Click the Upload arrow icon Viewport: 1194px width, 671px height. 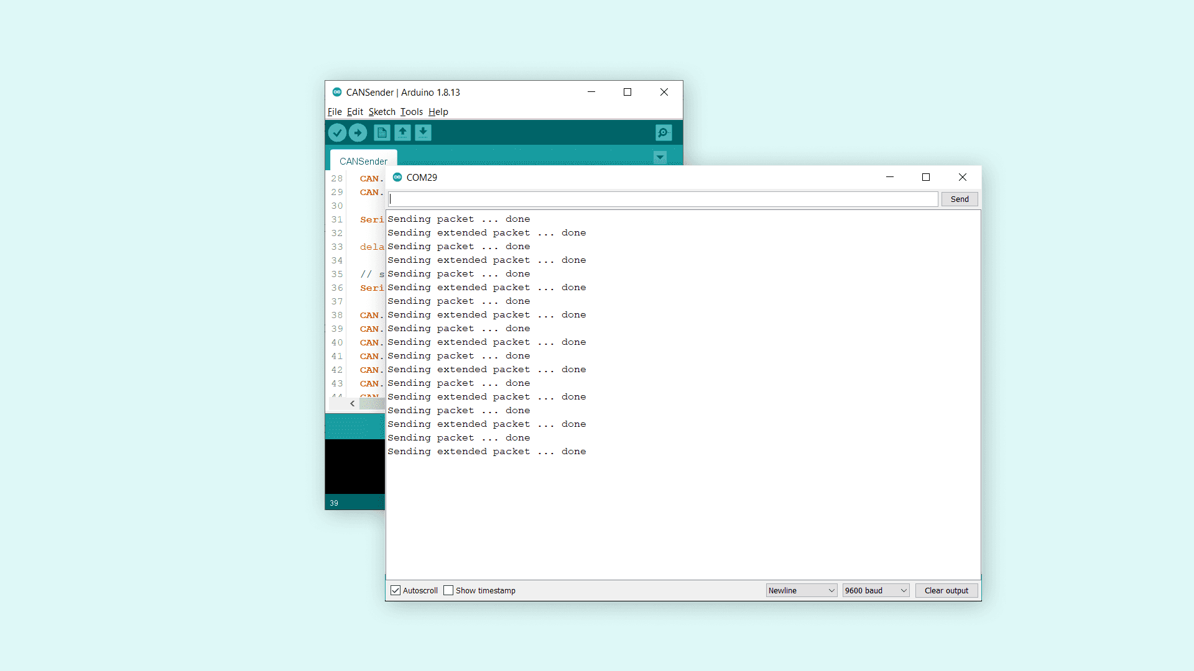(x=358, y=132)
